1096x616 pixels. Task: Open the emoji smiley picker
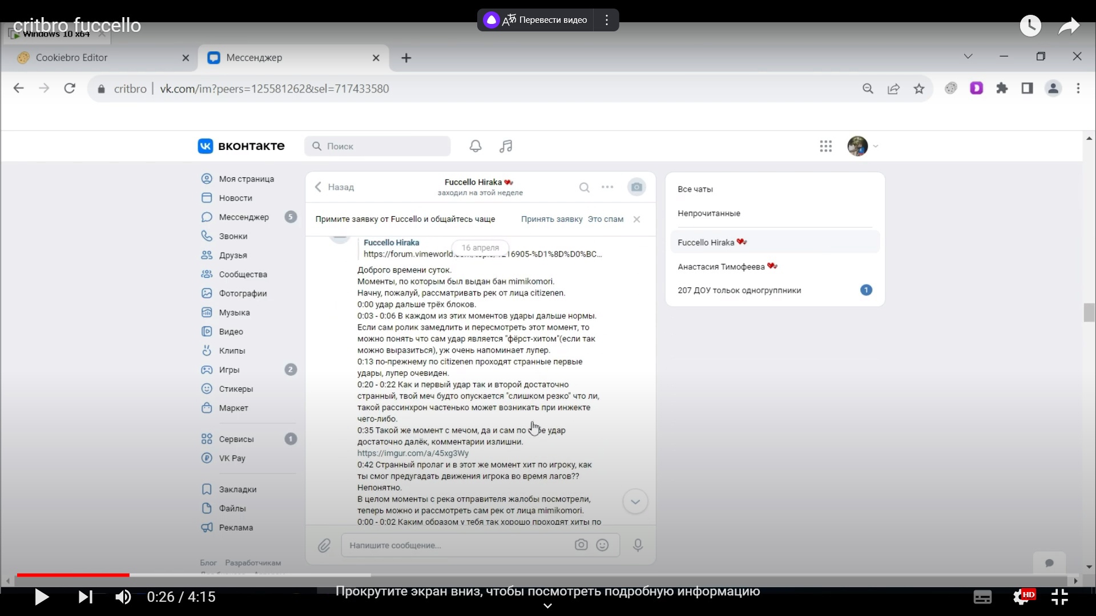(602, 545)
